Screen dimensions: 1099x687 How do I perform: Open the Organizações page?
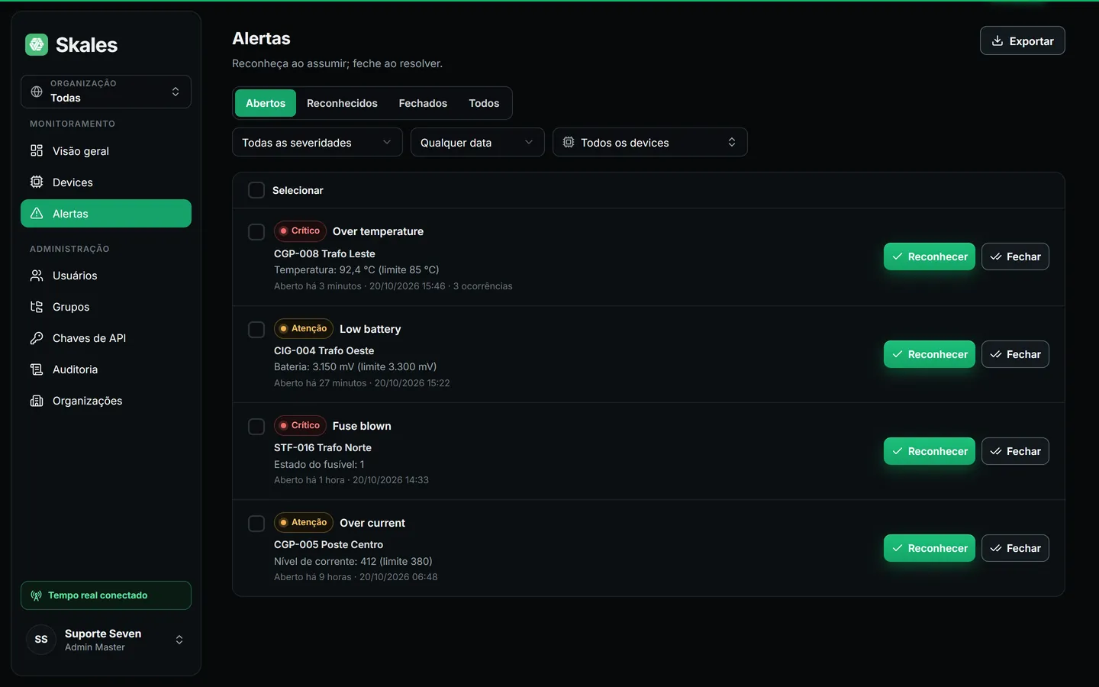[x=106, y=400]
